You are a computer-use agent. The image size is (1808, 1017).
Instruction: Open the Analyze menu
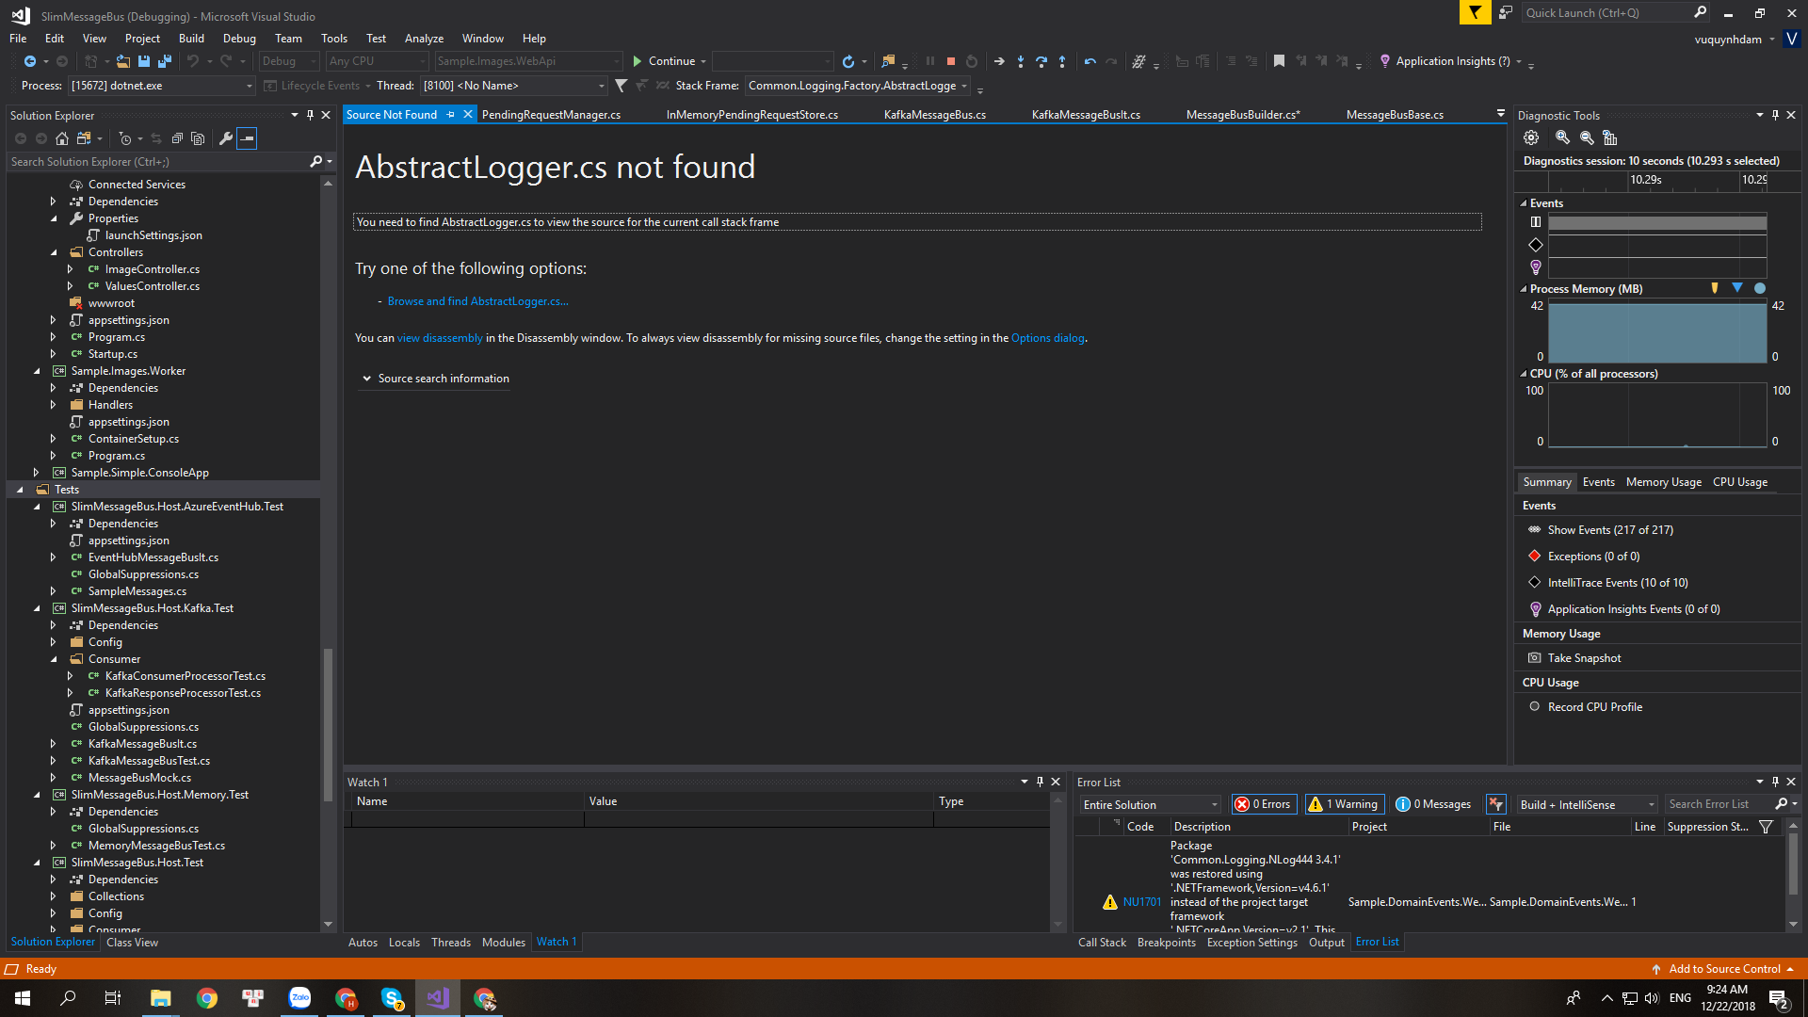click(424, 39)
